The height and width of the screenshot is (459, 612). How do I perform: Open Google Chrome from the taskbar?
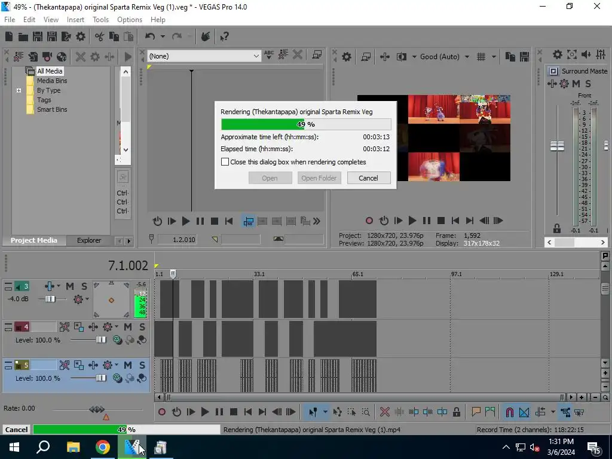[x=103, y=447]
